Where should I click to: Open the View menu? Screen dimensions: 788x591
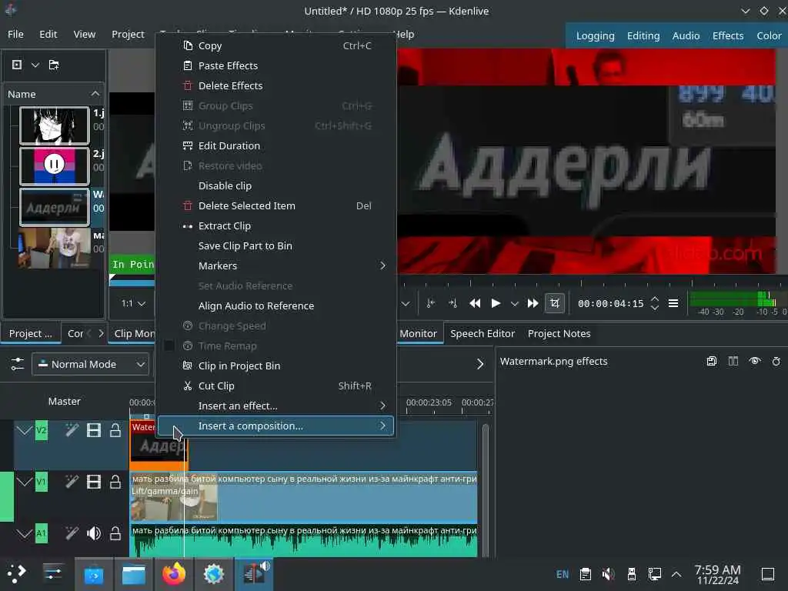coord(85,34)
